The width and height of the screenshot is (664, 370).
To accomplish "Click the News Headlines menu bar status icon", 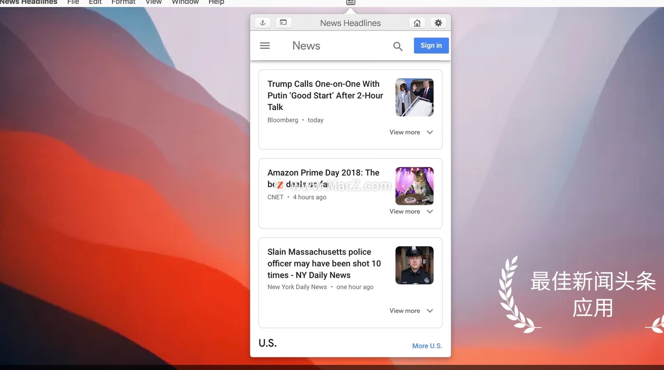I will (x=351, y=2).
